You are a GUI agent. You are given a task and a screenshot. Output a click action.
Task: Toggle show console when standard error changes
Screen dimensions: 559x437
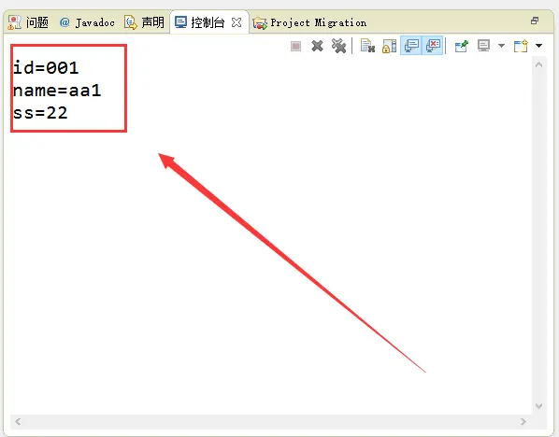(x=433, y=46)
